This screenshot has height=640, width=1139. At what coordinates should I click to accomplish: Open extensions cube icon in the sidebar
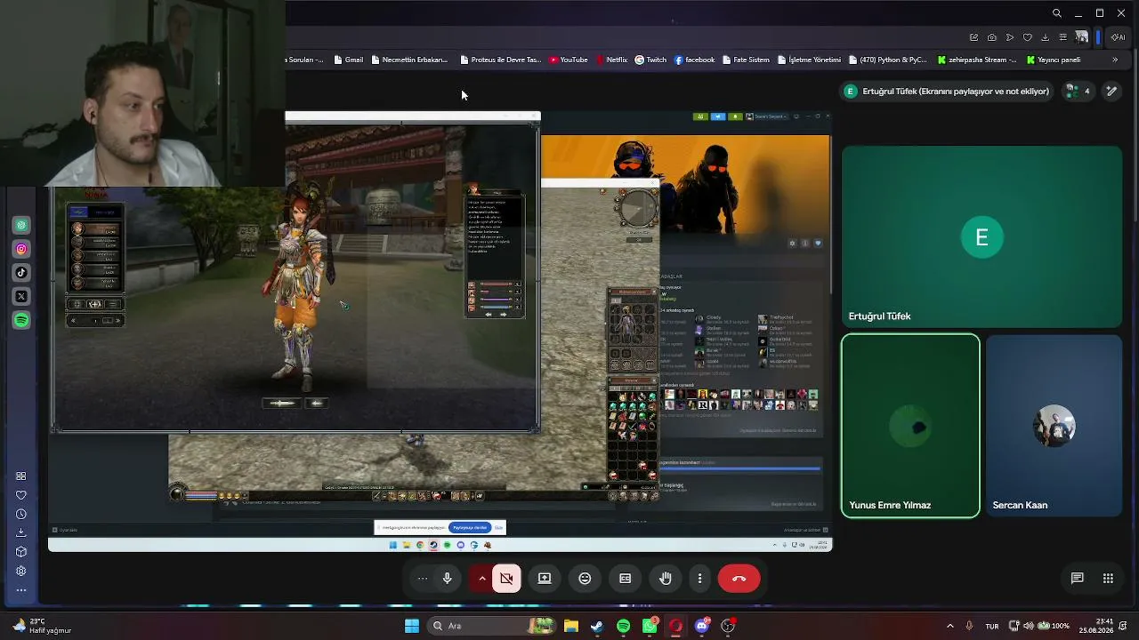pos(21,551)
